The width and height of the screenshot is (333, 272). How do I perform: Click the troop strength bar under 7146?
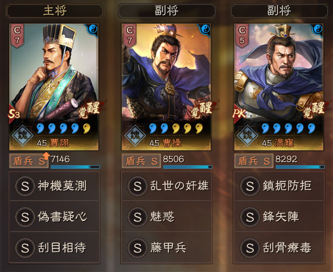pyautogui.click(x=75, y=167)
